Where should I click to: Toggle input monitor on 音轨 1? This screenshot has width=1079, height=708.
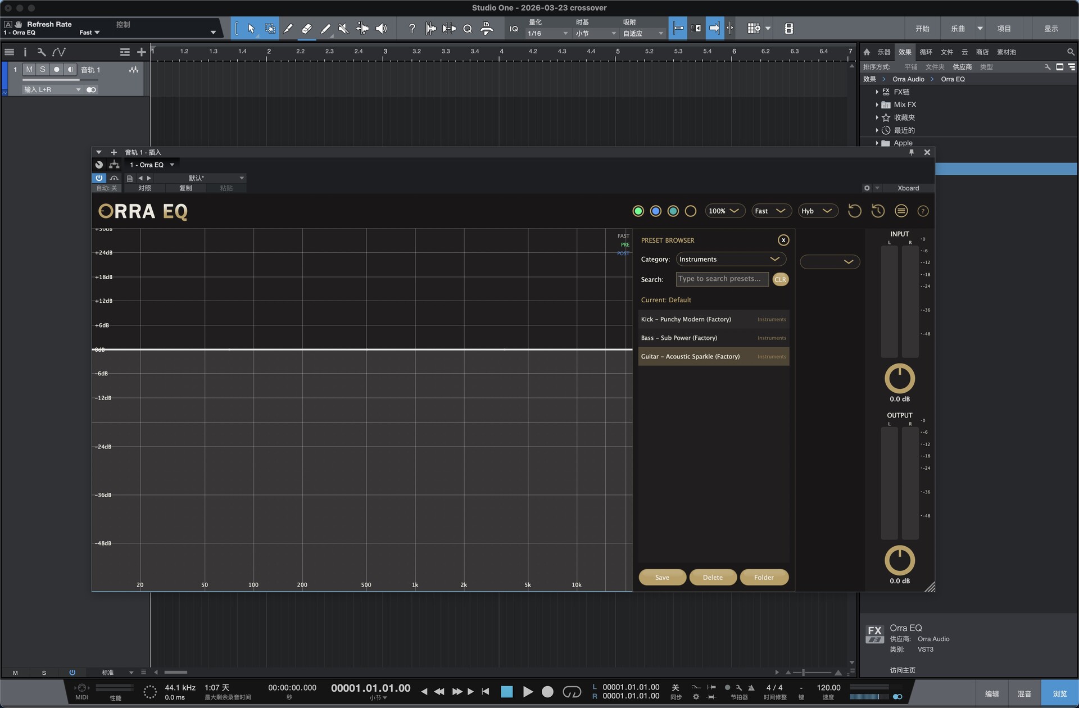70,69
